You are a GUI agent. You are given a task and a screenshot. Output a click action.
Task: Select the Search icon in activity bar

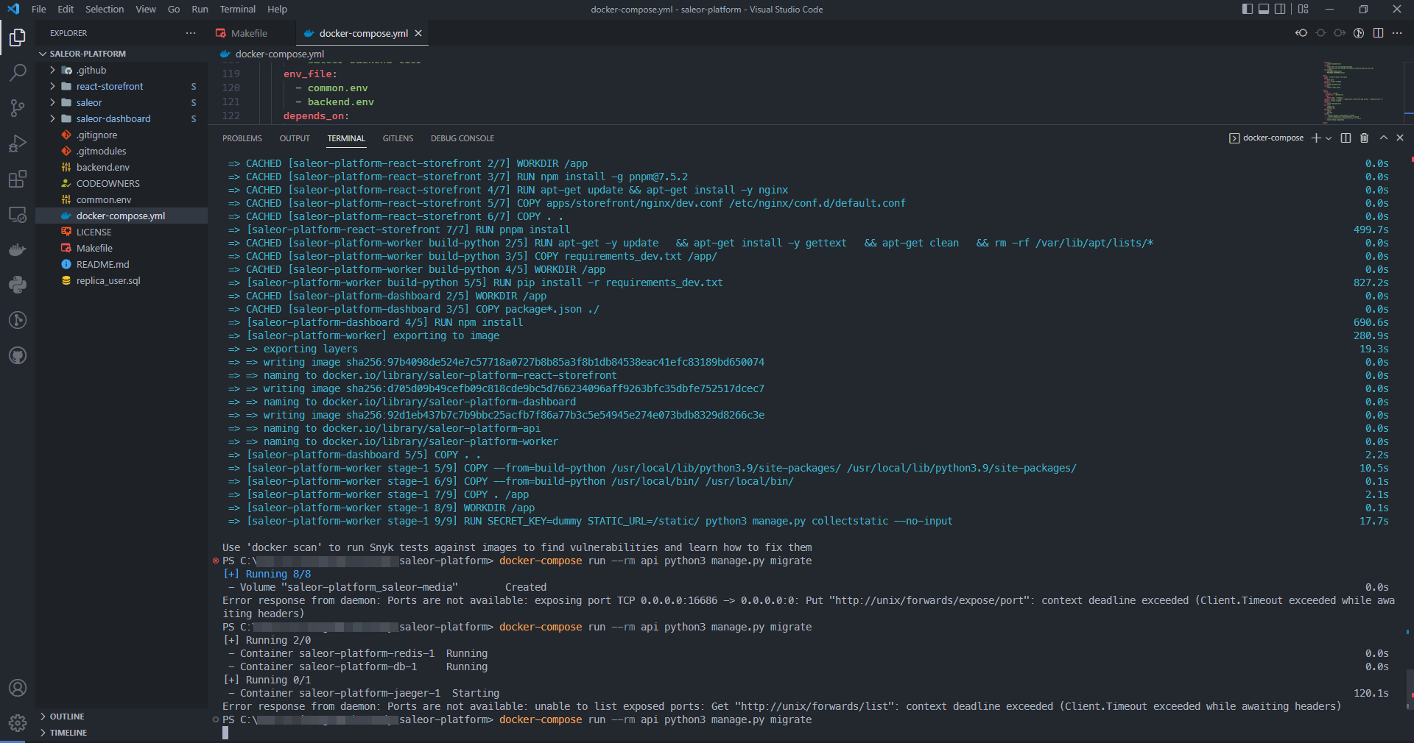[18, 73]
